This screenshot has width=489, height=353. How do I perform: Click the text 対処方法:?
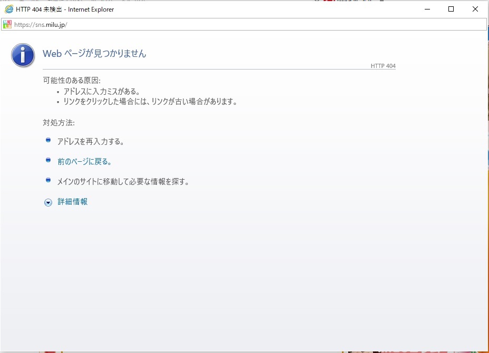tap(58, 123)
